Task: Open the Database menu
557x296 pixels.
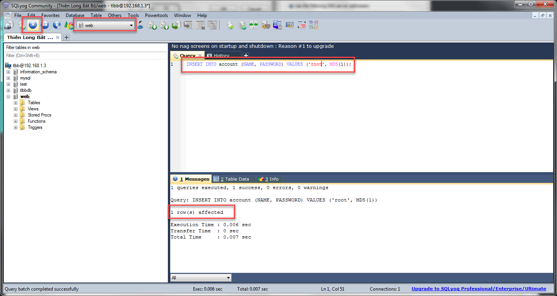Action: pyautogui.click(x=75, y=15)
